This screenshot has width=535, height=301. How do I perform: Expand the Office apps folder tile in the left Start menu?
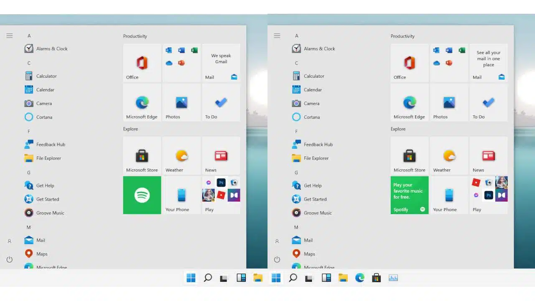181,63
